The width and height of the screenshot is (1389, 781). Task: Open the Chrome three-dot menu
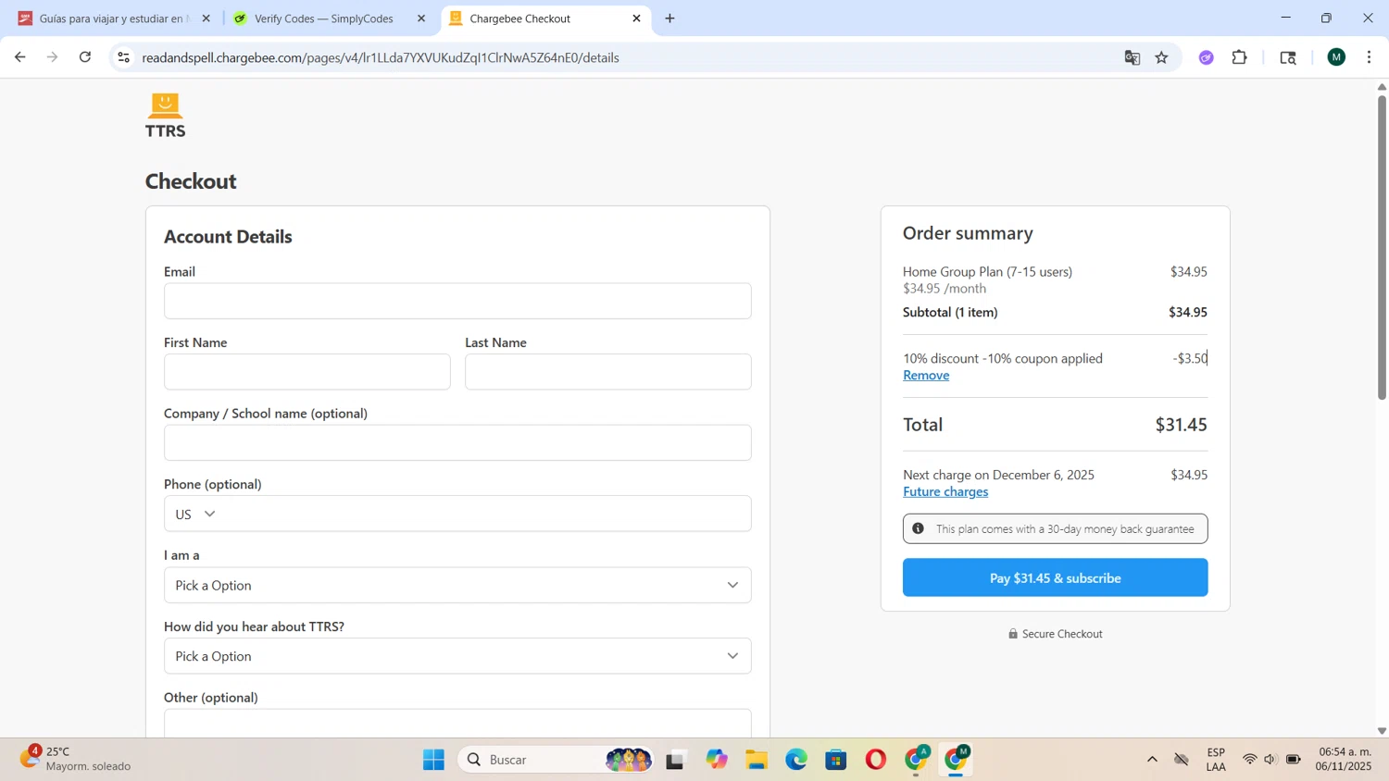click(x=1370, y=57)
